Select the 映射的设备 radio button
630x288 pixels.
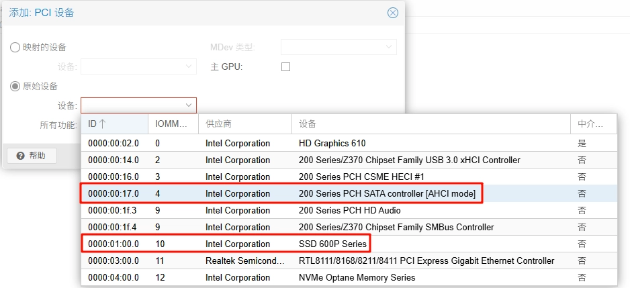point(15,47)
